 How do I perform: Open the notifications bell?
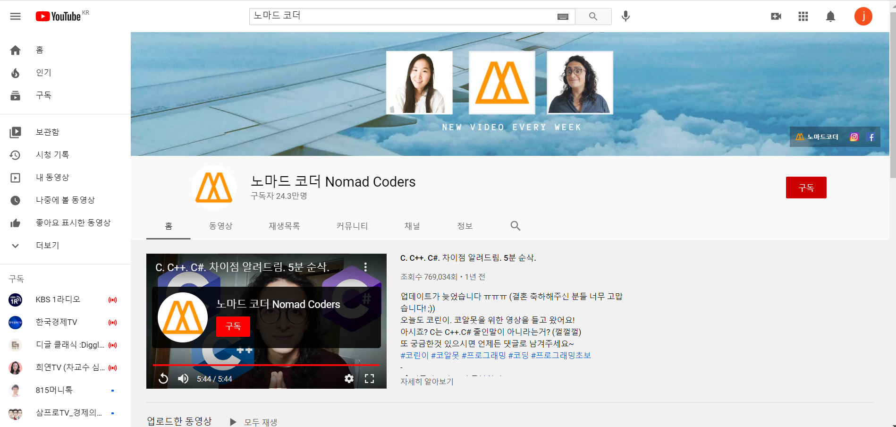[830, 17]
